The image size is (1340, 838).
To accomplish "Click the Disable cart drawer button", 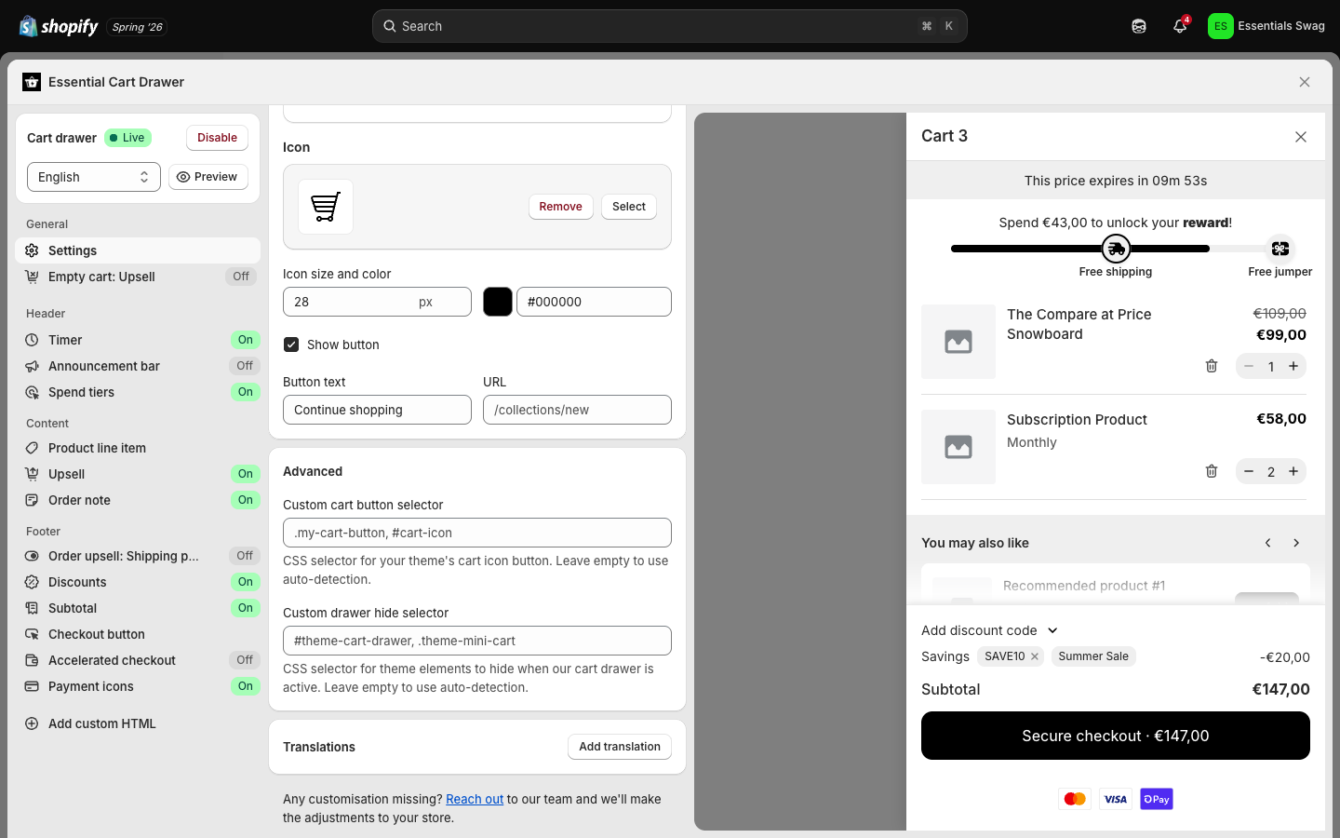I will (x=217, y=138).
